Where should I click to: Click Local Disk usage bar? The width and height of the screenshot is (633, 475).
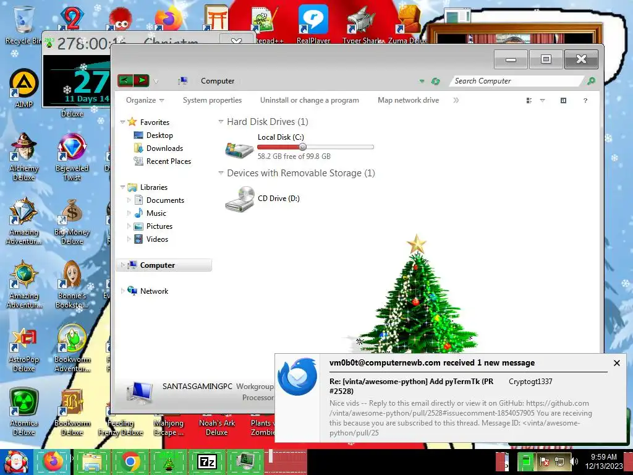pyautogui.click(x=316, y=147)
